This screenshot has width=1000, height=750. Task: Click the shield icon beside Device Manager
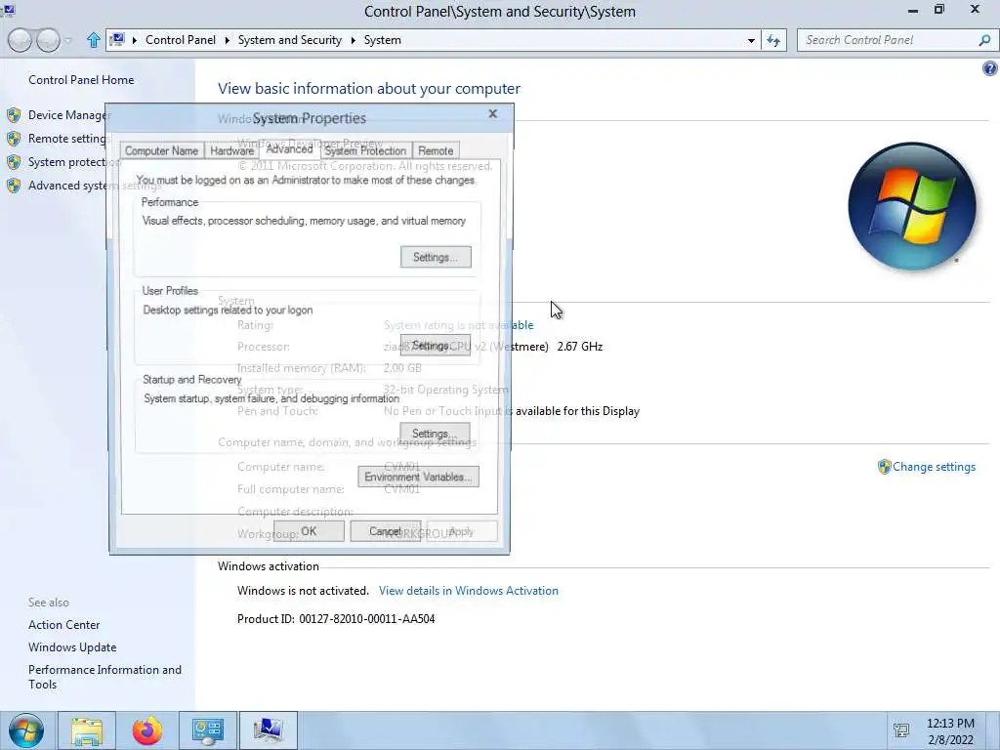[x=14, y=115]
